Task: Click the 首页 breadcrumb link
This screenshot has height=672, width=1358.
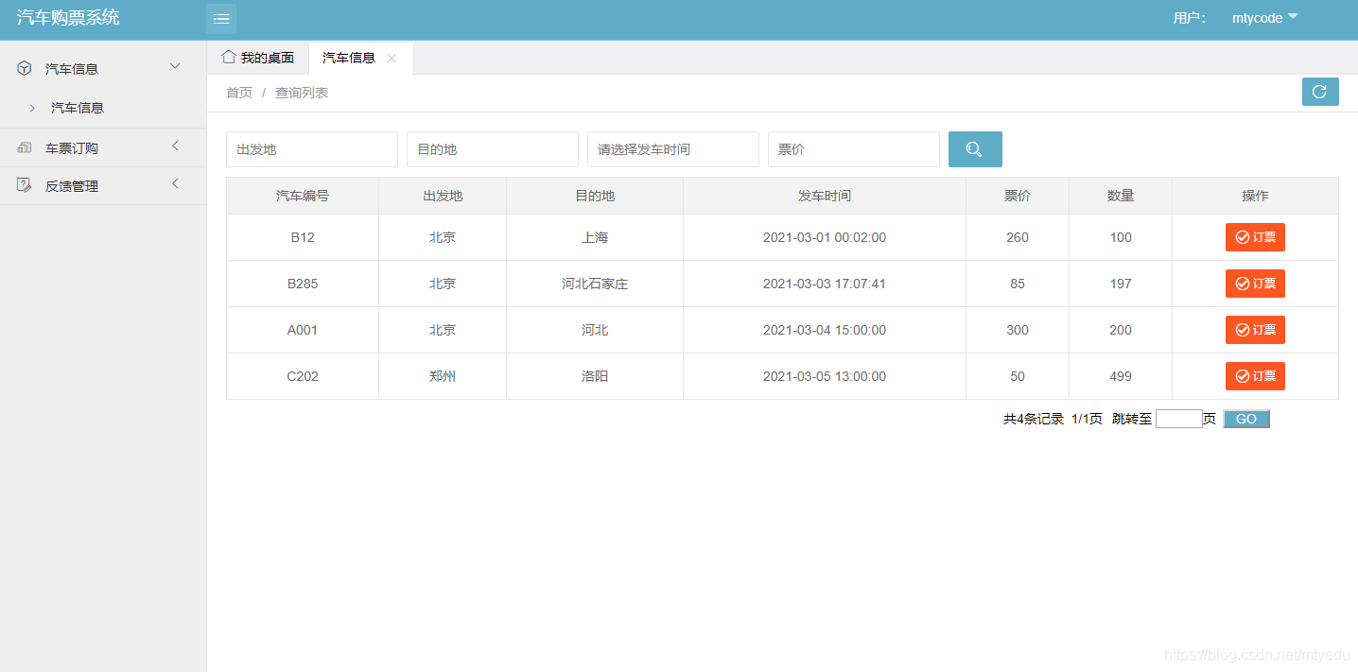Action: click(x=239, y=93)
